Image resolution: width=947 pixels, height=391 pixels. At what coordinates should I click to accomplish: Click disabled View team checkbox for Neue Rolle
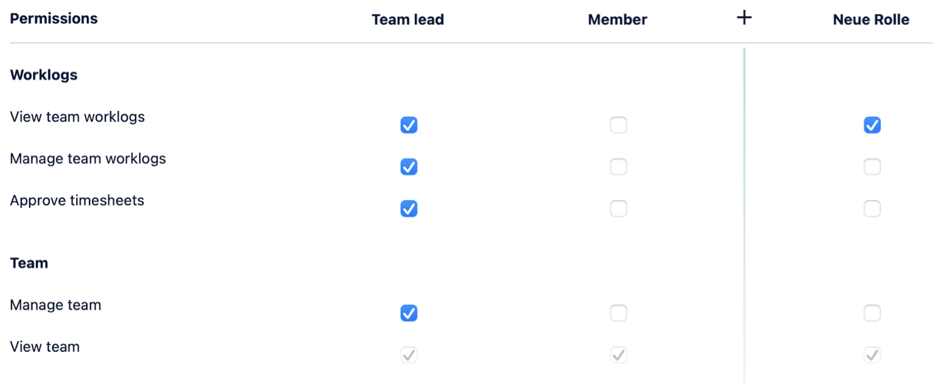871,355
